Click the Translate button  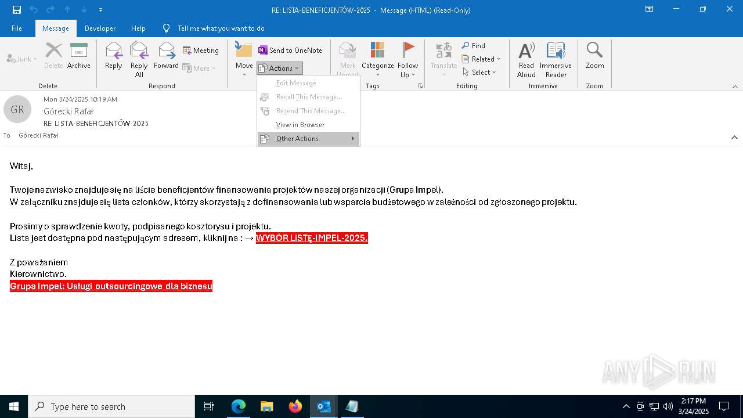point(444,59)
